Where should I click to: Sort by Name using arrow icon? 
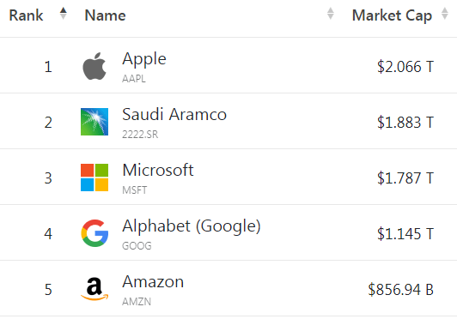coord(330,14)
